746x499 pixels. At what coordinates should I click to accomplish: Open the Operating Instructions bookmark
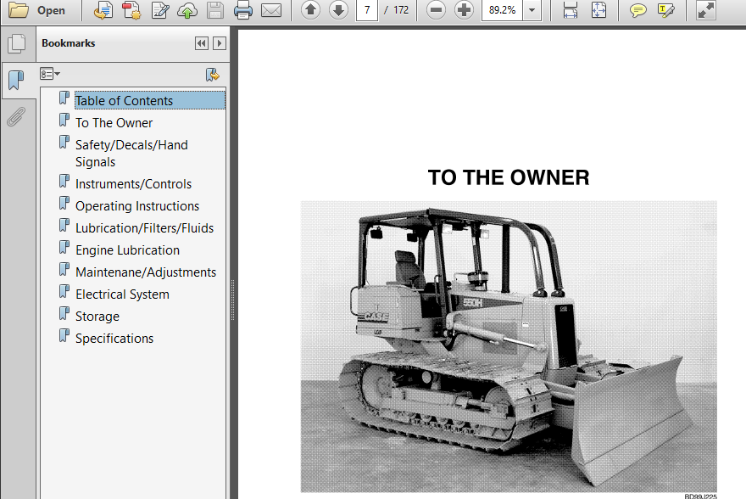(x=137, y=206)
